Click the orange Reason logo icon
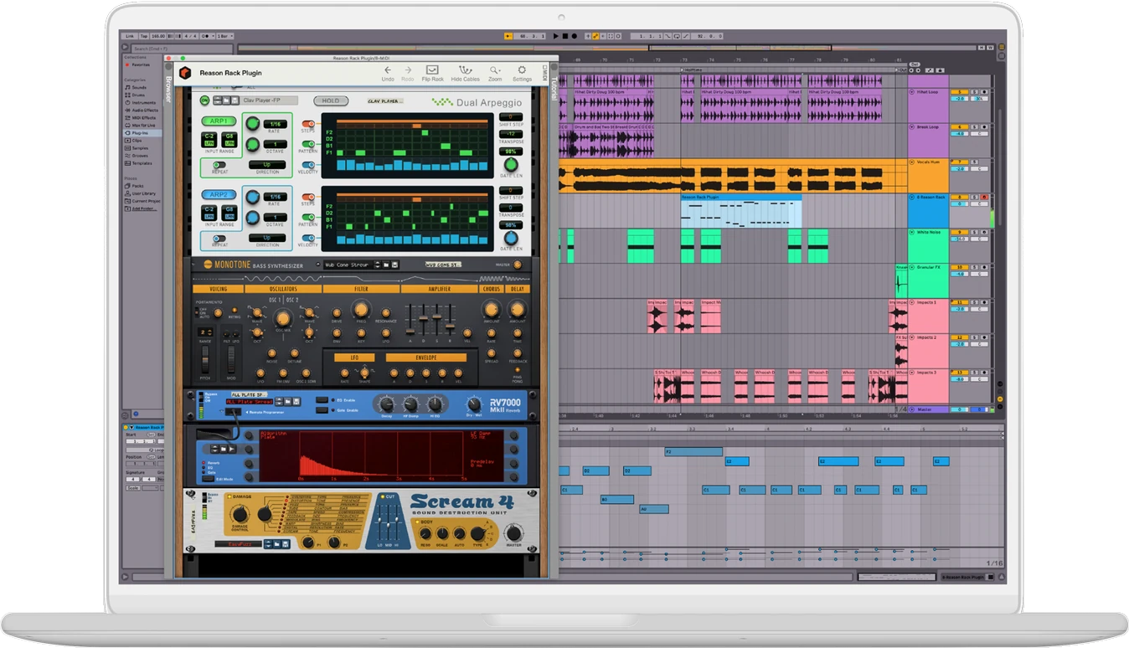 click(185, 73)
